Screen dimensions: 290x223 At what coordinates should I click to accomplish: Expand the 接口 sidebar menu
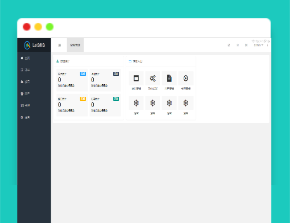point(26,82)
